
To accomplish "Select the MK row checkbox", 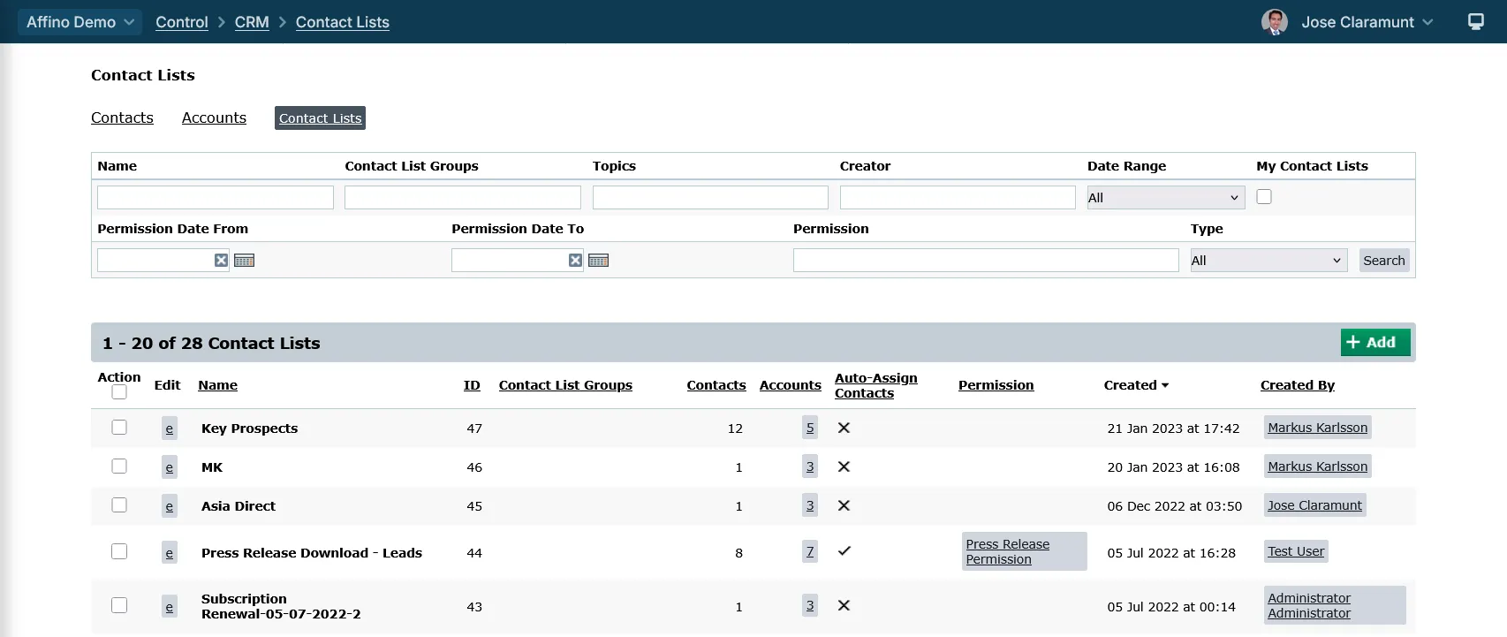I will [119, 466].
